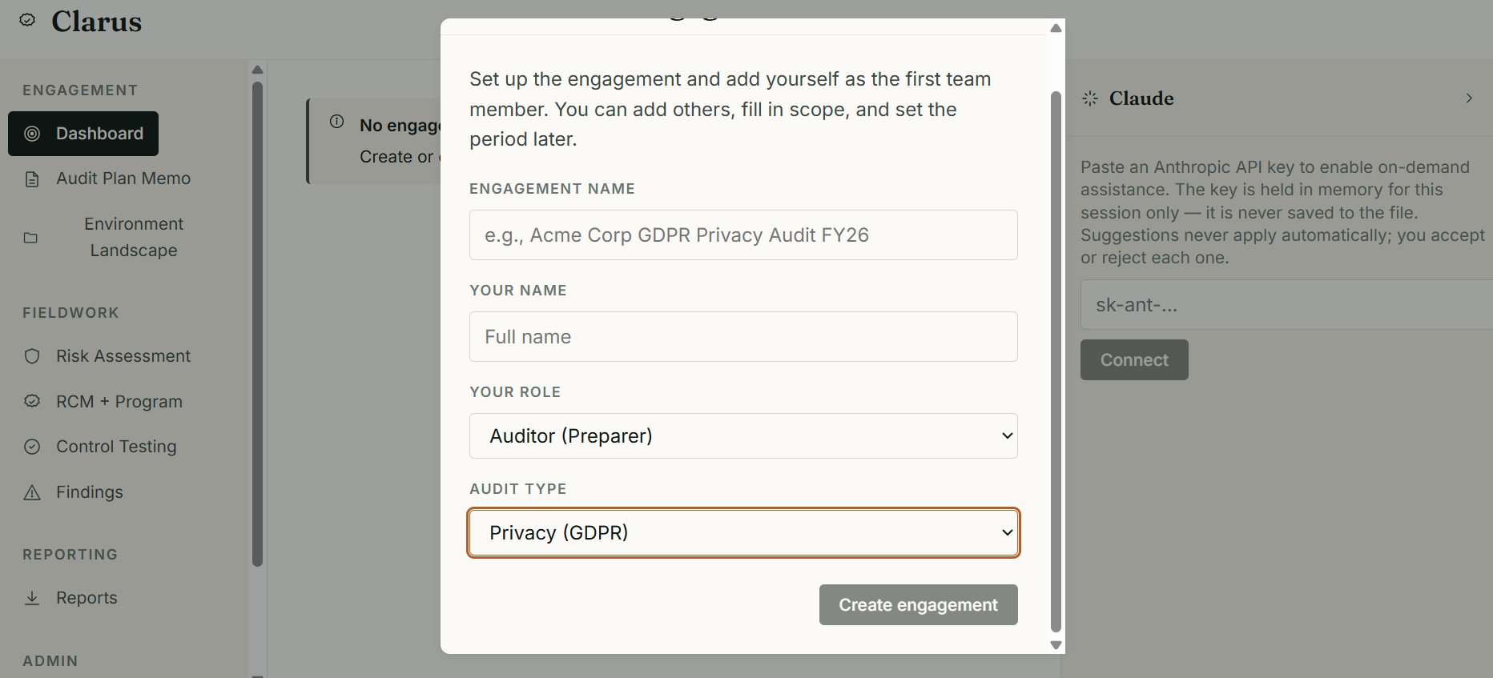Select the Environment Landscape folder icon

click(31, 238)
